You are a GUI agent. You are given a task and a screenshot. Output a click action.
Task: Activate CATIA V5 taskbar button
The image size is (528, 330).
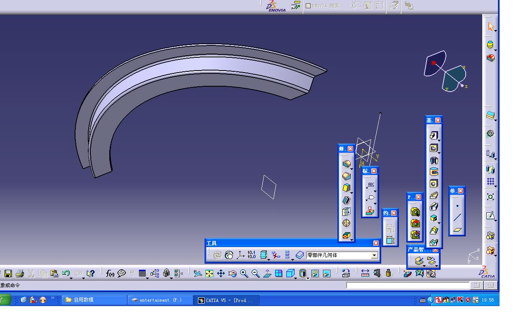(x=226, y=300)
